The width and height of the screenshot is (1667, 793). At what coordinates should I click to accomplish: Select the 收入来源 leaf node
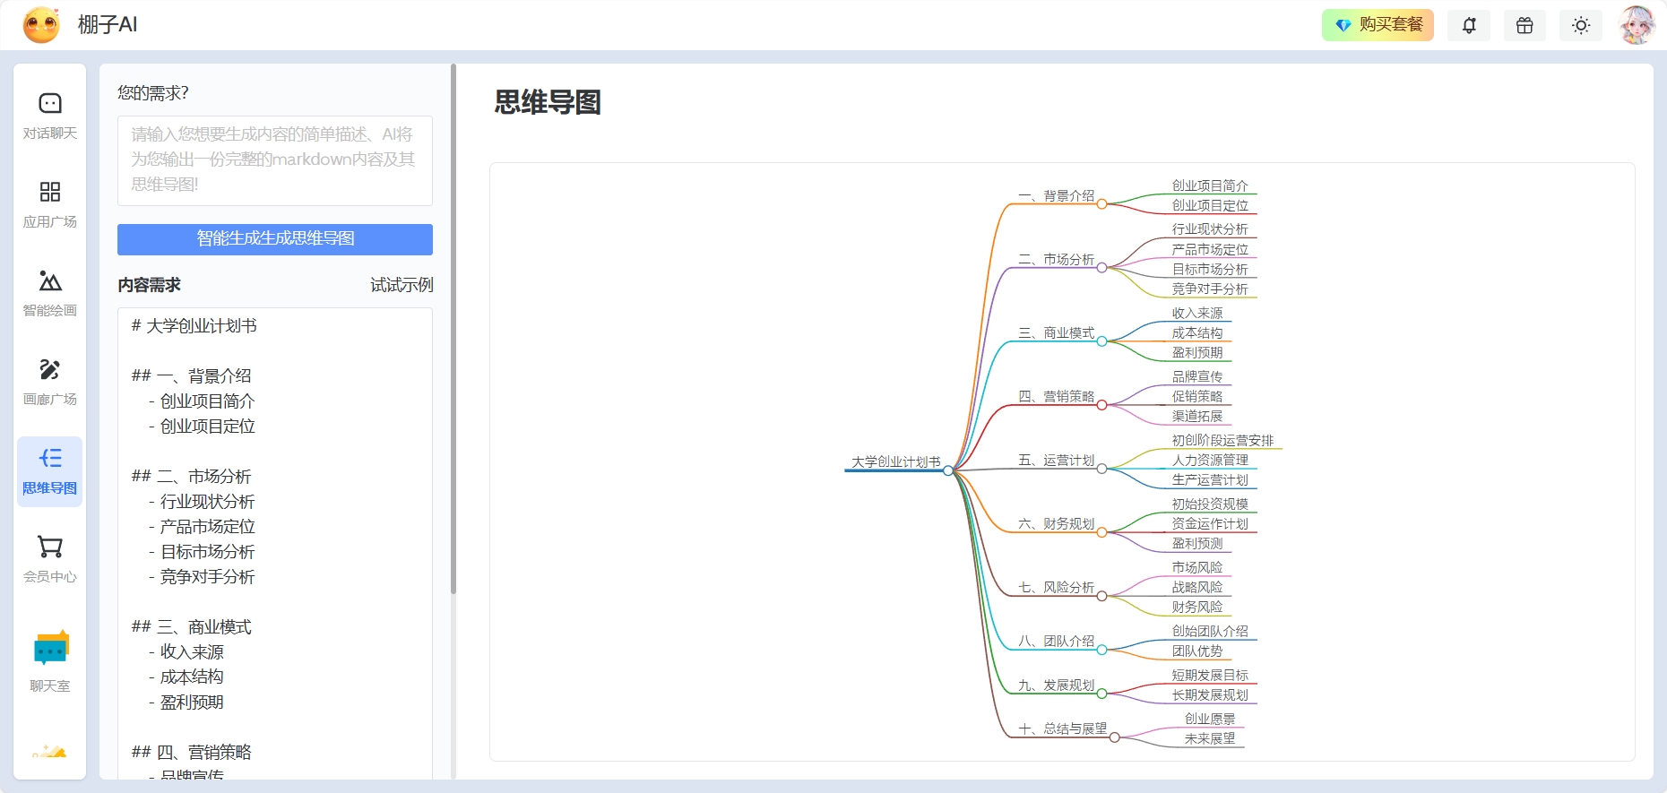point(1197,313)
